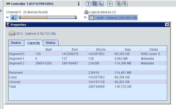Click the disk usage capacity bar

tap(48, 18)
